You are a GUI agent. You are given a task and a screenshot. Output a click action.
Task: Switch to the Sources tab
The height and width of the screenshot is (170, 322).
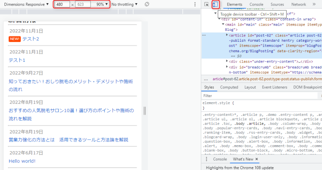click(x=277, y=4)
